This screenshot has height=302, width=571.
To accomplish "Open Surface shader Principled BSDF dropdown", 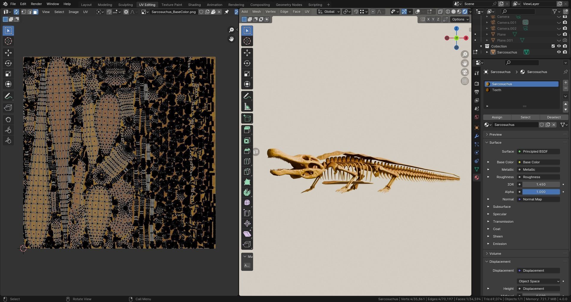I will point(538,151).
